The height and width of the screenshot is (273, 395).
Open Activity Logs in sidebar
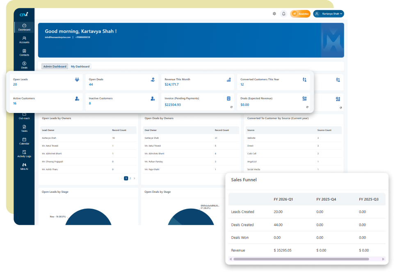pos(24,154)
